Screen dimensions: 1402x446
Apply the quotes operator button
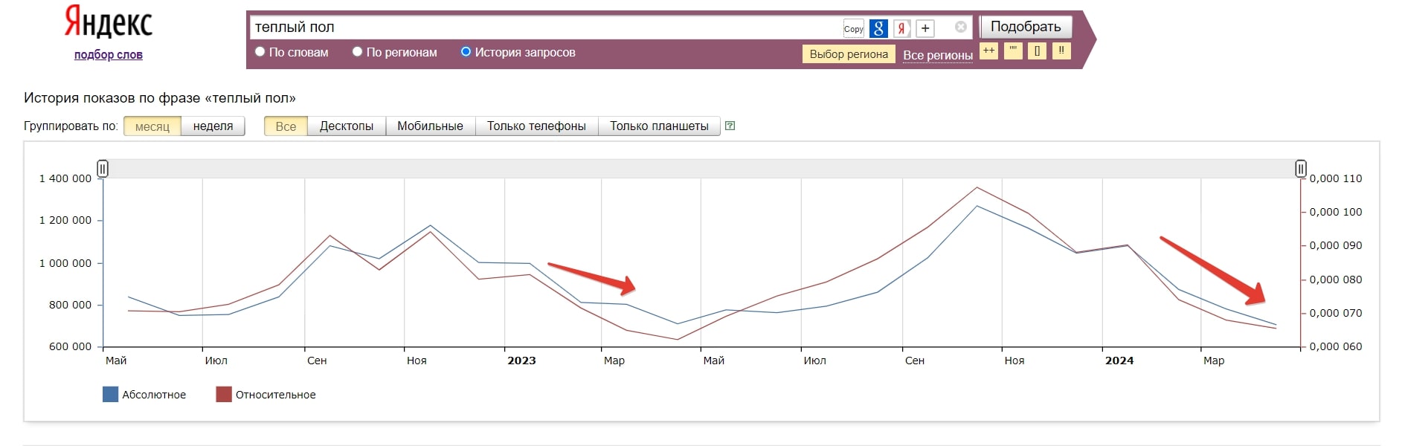pos(1013,51)
